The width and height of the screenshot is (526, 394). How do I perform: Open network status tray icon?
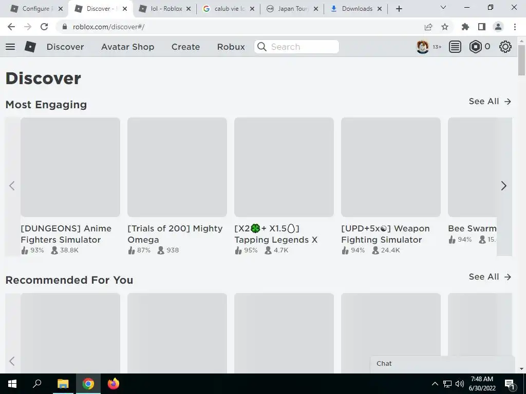tap(447, 384)
